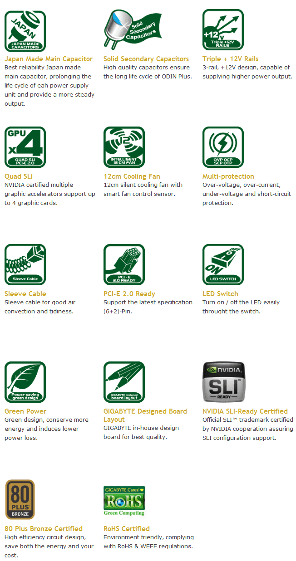Click the Japan Made Main Capacitor heading
296x561 pixels.
(49, 59)
